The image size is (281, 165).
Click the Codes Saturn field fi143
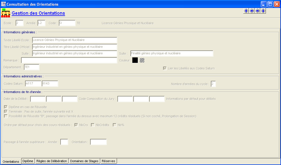tap(50, 84)
